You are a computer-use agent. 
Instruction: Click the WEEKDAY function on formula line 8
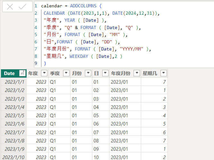(79, 56)
